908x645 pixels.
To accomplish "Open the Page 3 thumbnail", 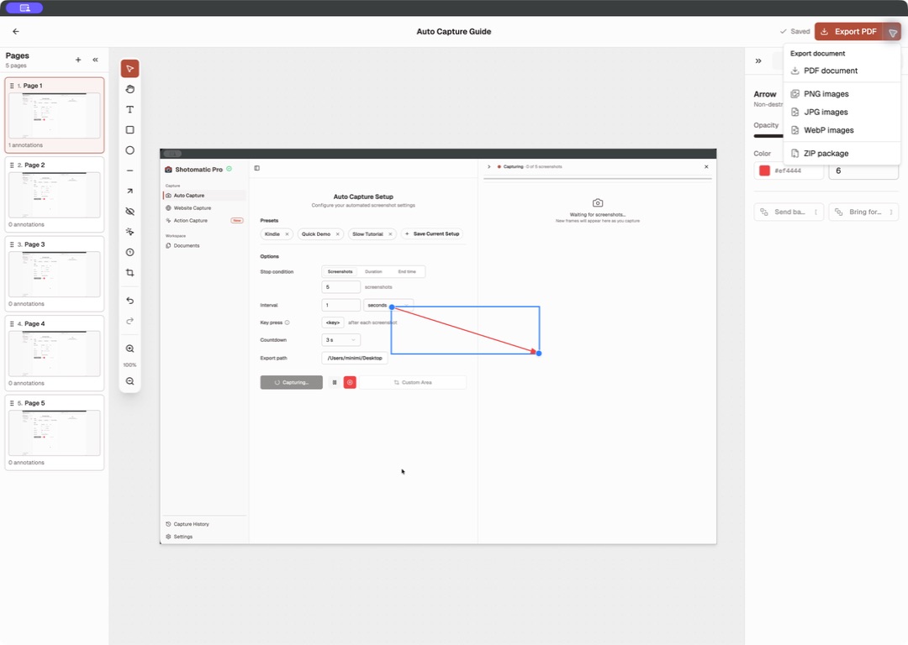I will pos(55,274).
